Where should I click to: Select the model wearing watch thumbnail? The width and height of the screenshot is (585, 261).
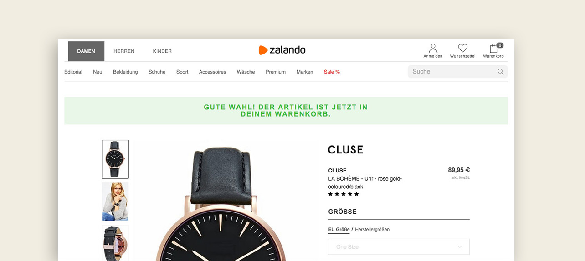(x=115, y=202)
